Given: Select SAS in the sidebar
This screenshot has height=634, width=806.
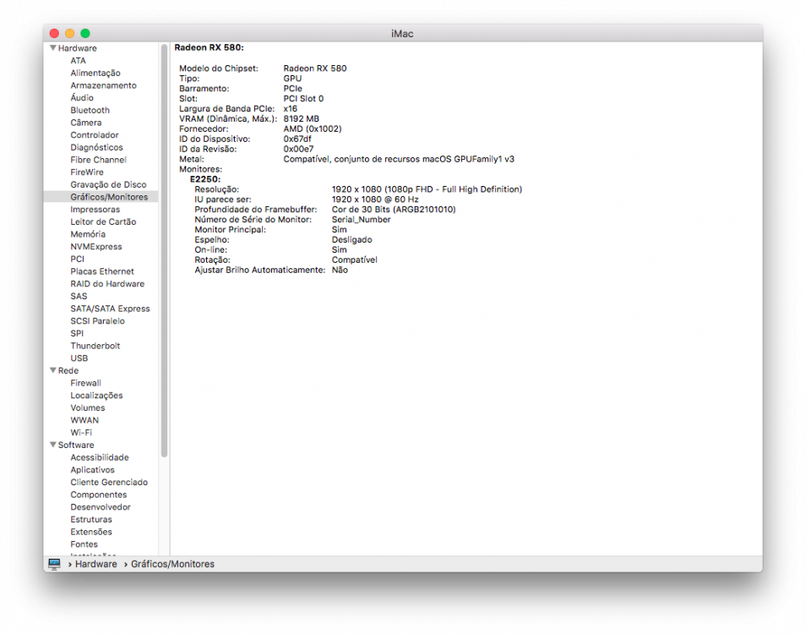Looking at the screenshot, I should (79, 296).
